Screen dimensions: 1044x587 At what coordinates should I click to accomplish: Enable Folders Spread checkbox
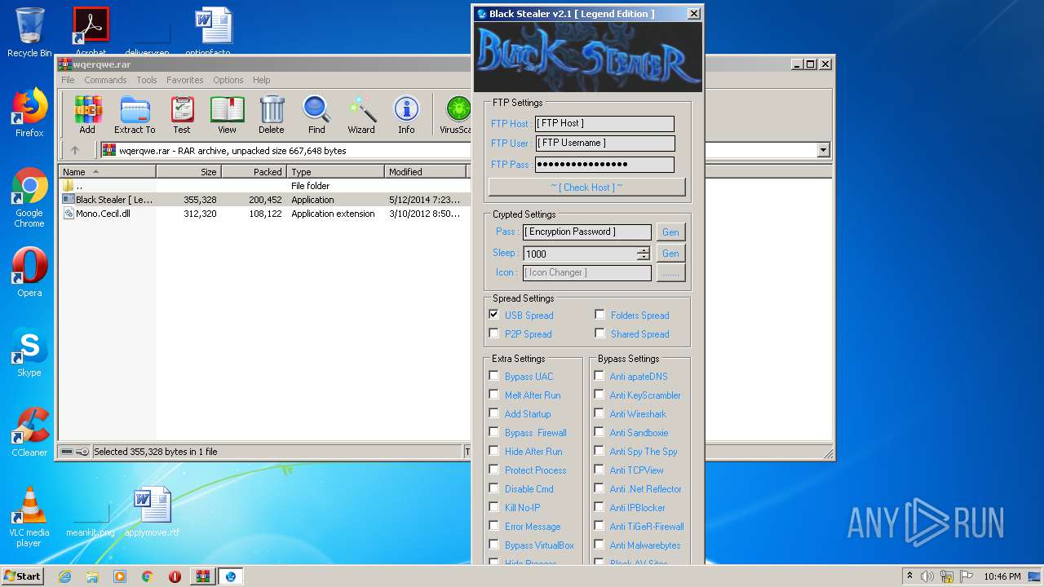pyautogui.click(x=599, y=315)
